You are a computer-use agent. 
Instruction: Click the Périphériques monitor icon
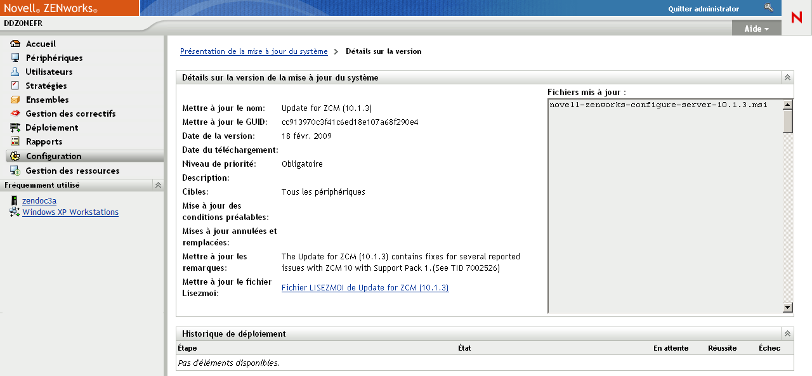(x=15, y=58)
